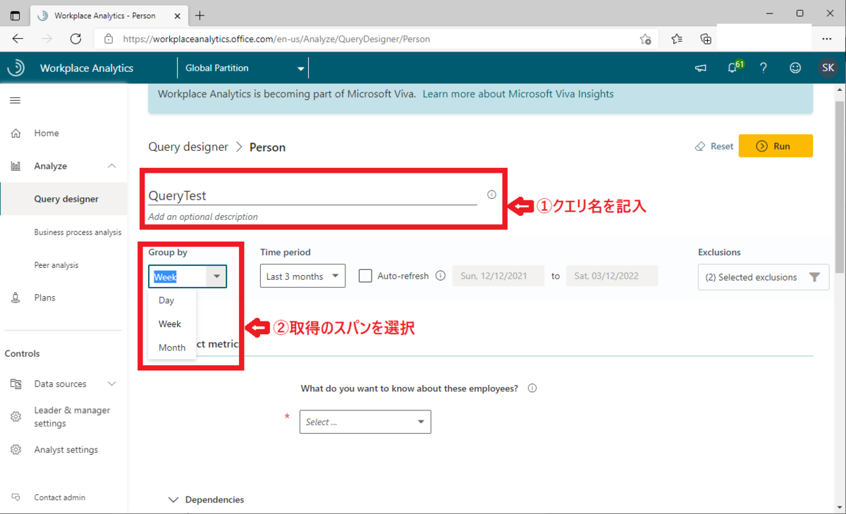
Task: Click the end date field Sat, 03/12/2022
Action: [x=612, y=276]
